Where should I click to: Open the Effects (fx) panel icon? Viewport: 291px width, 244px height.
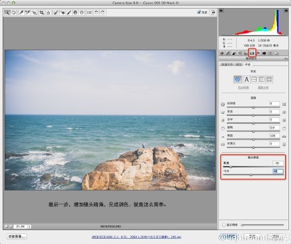(258, 53)
